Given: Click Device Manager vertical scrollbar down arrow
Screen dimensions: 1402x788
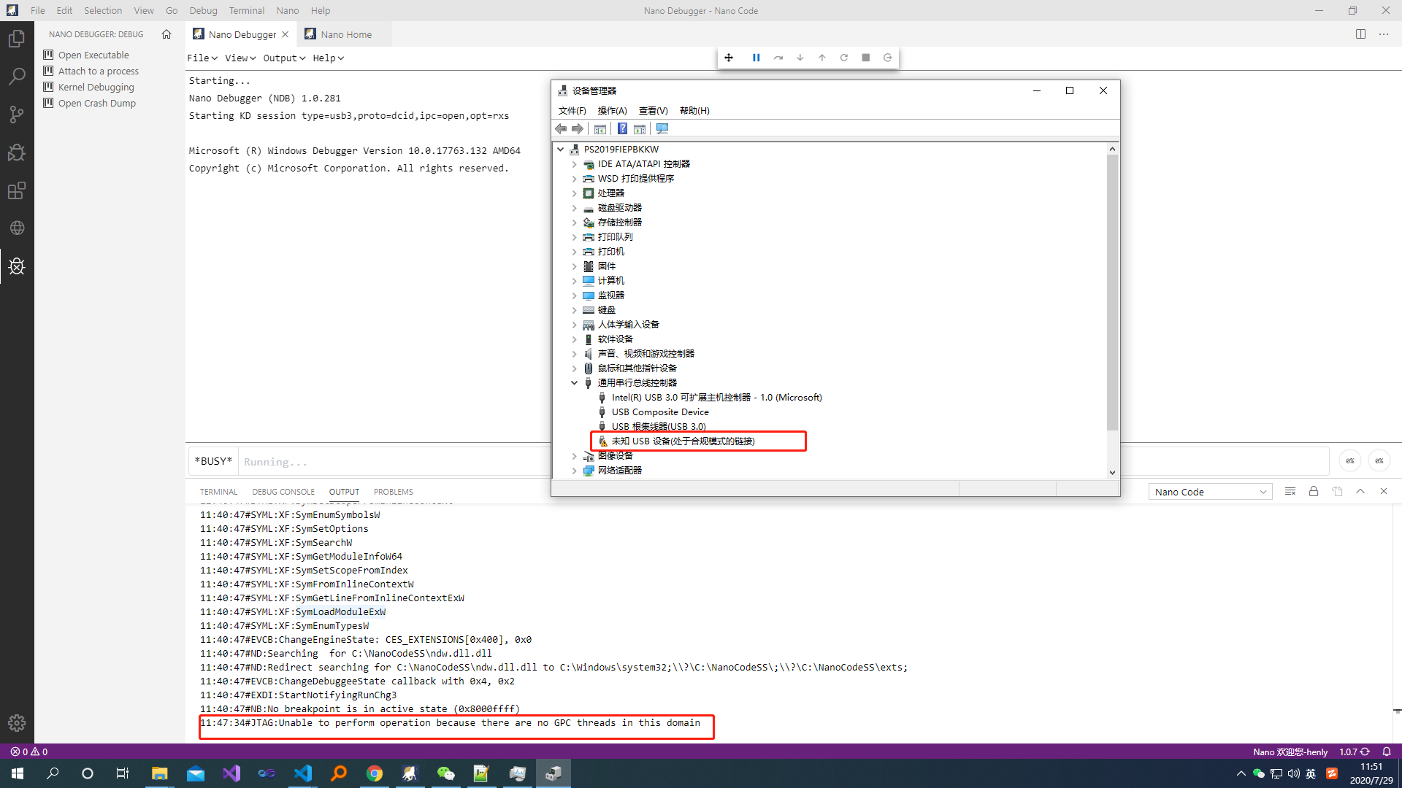Looking at the screenshot, I should (x=1112, y=472).
